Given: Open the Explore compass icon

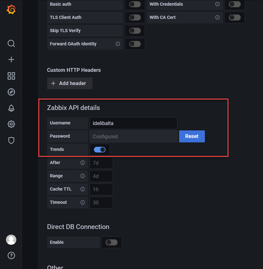Looking at the screenshot, I should [x=11, y=92].
